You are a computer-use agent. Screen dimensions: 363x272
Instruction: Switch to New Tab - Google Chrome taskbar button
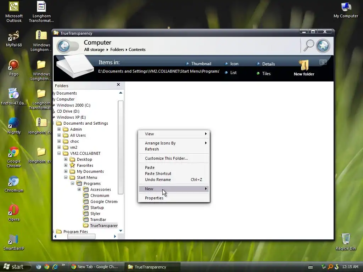[x=95, y=267]
